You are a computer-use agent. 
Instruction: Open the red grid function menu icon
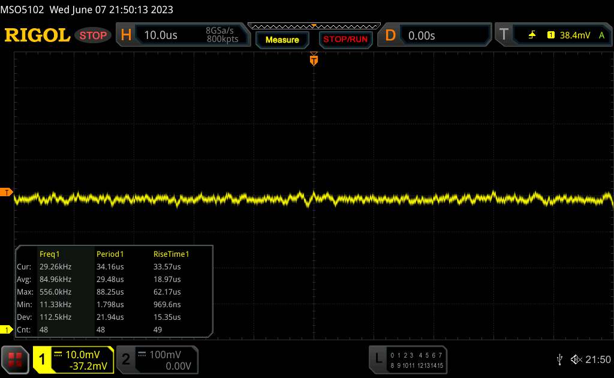(16, 359)
